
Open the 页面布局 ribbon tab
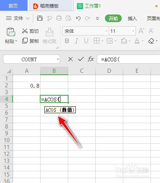click(x=153, y=19)
